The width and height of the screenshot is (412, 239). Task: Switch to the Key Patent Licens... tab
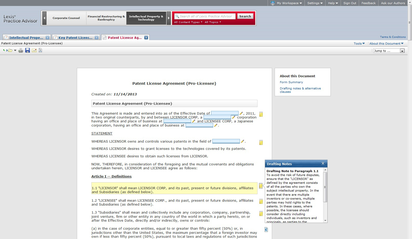tap(75, 38)
